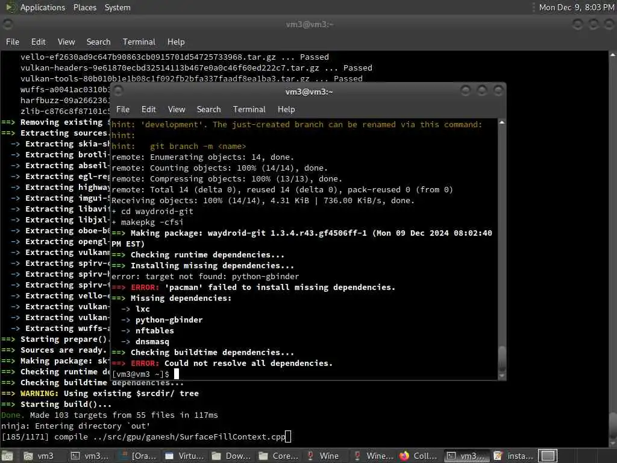Click the workspace switcher in bottom panel
The image size is (617, 463).
click(x=547, y=456)
